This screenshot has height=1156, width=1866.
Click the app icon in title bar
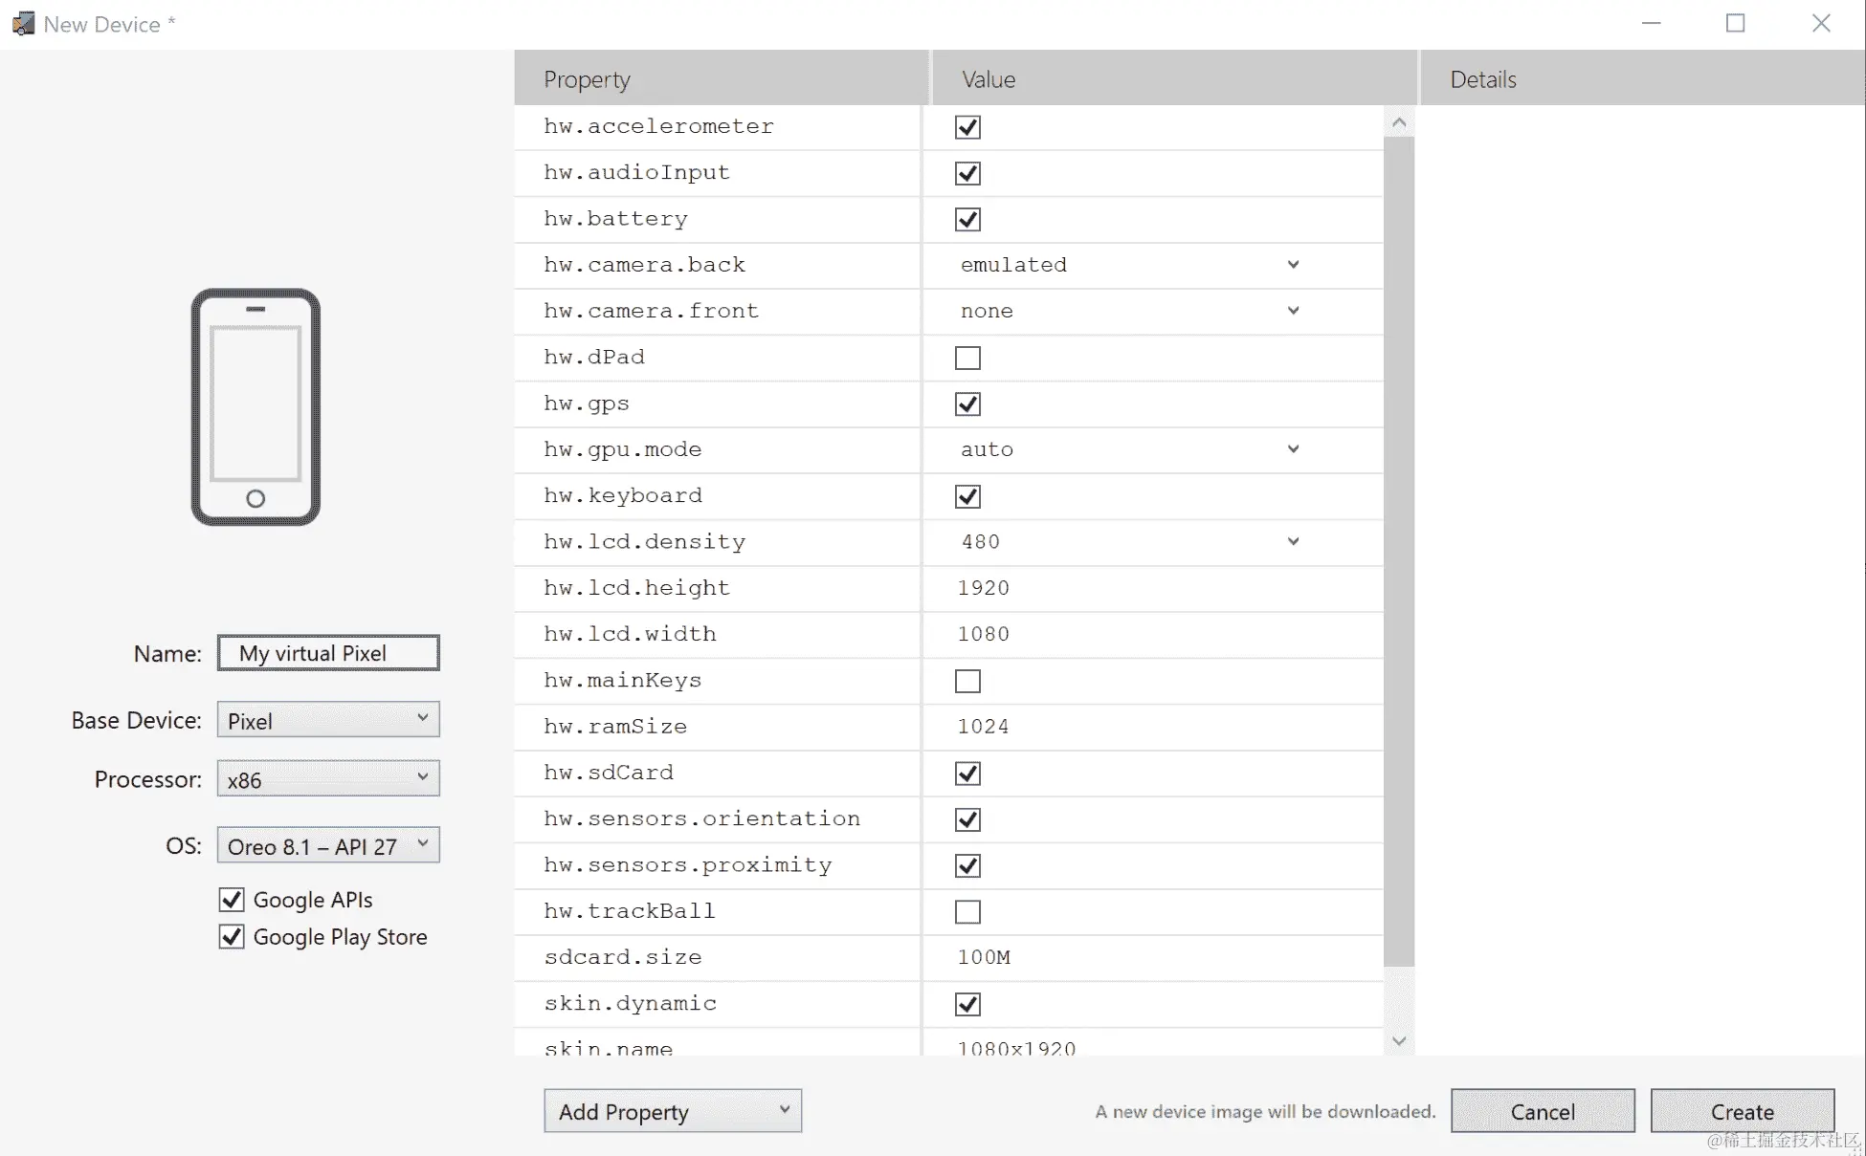23,24
